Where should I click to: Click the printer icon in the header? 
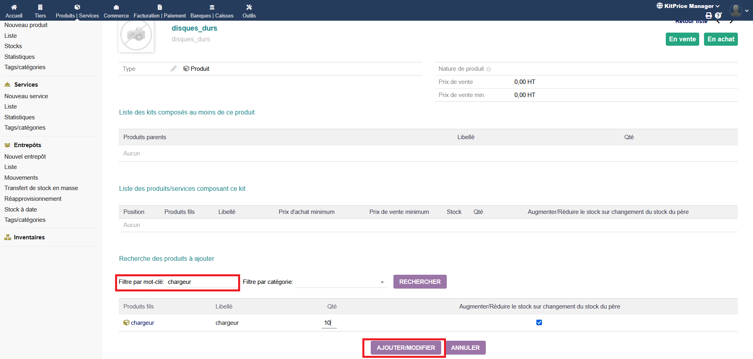click(709, 16)
